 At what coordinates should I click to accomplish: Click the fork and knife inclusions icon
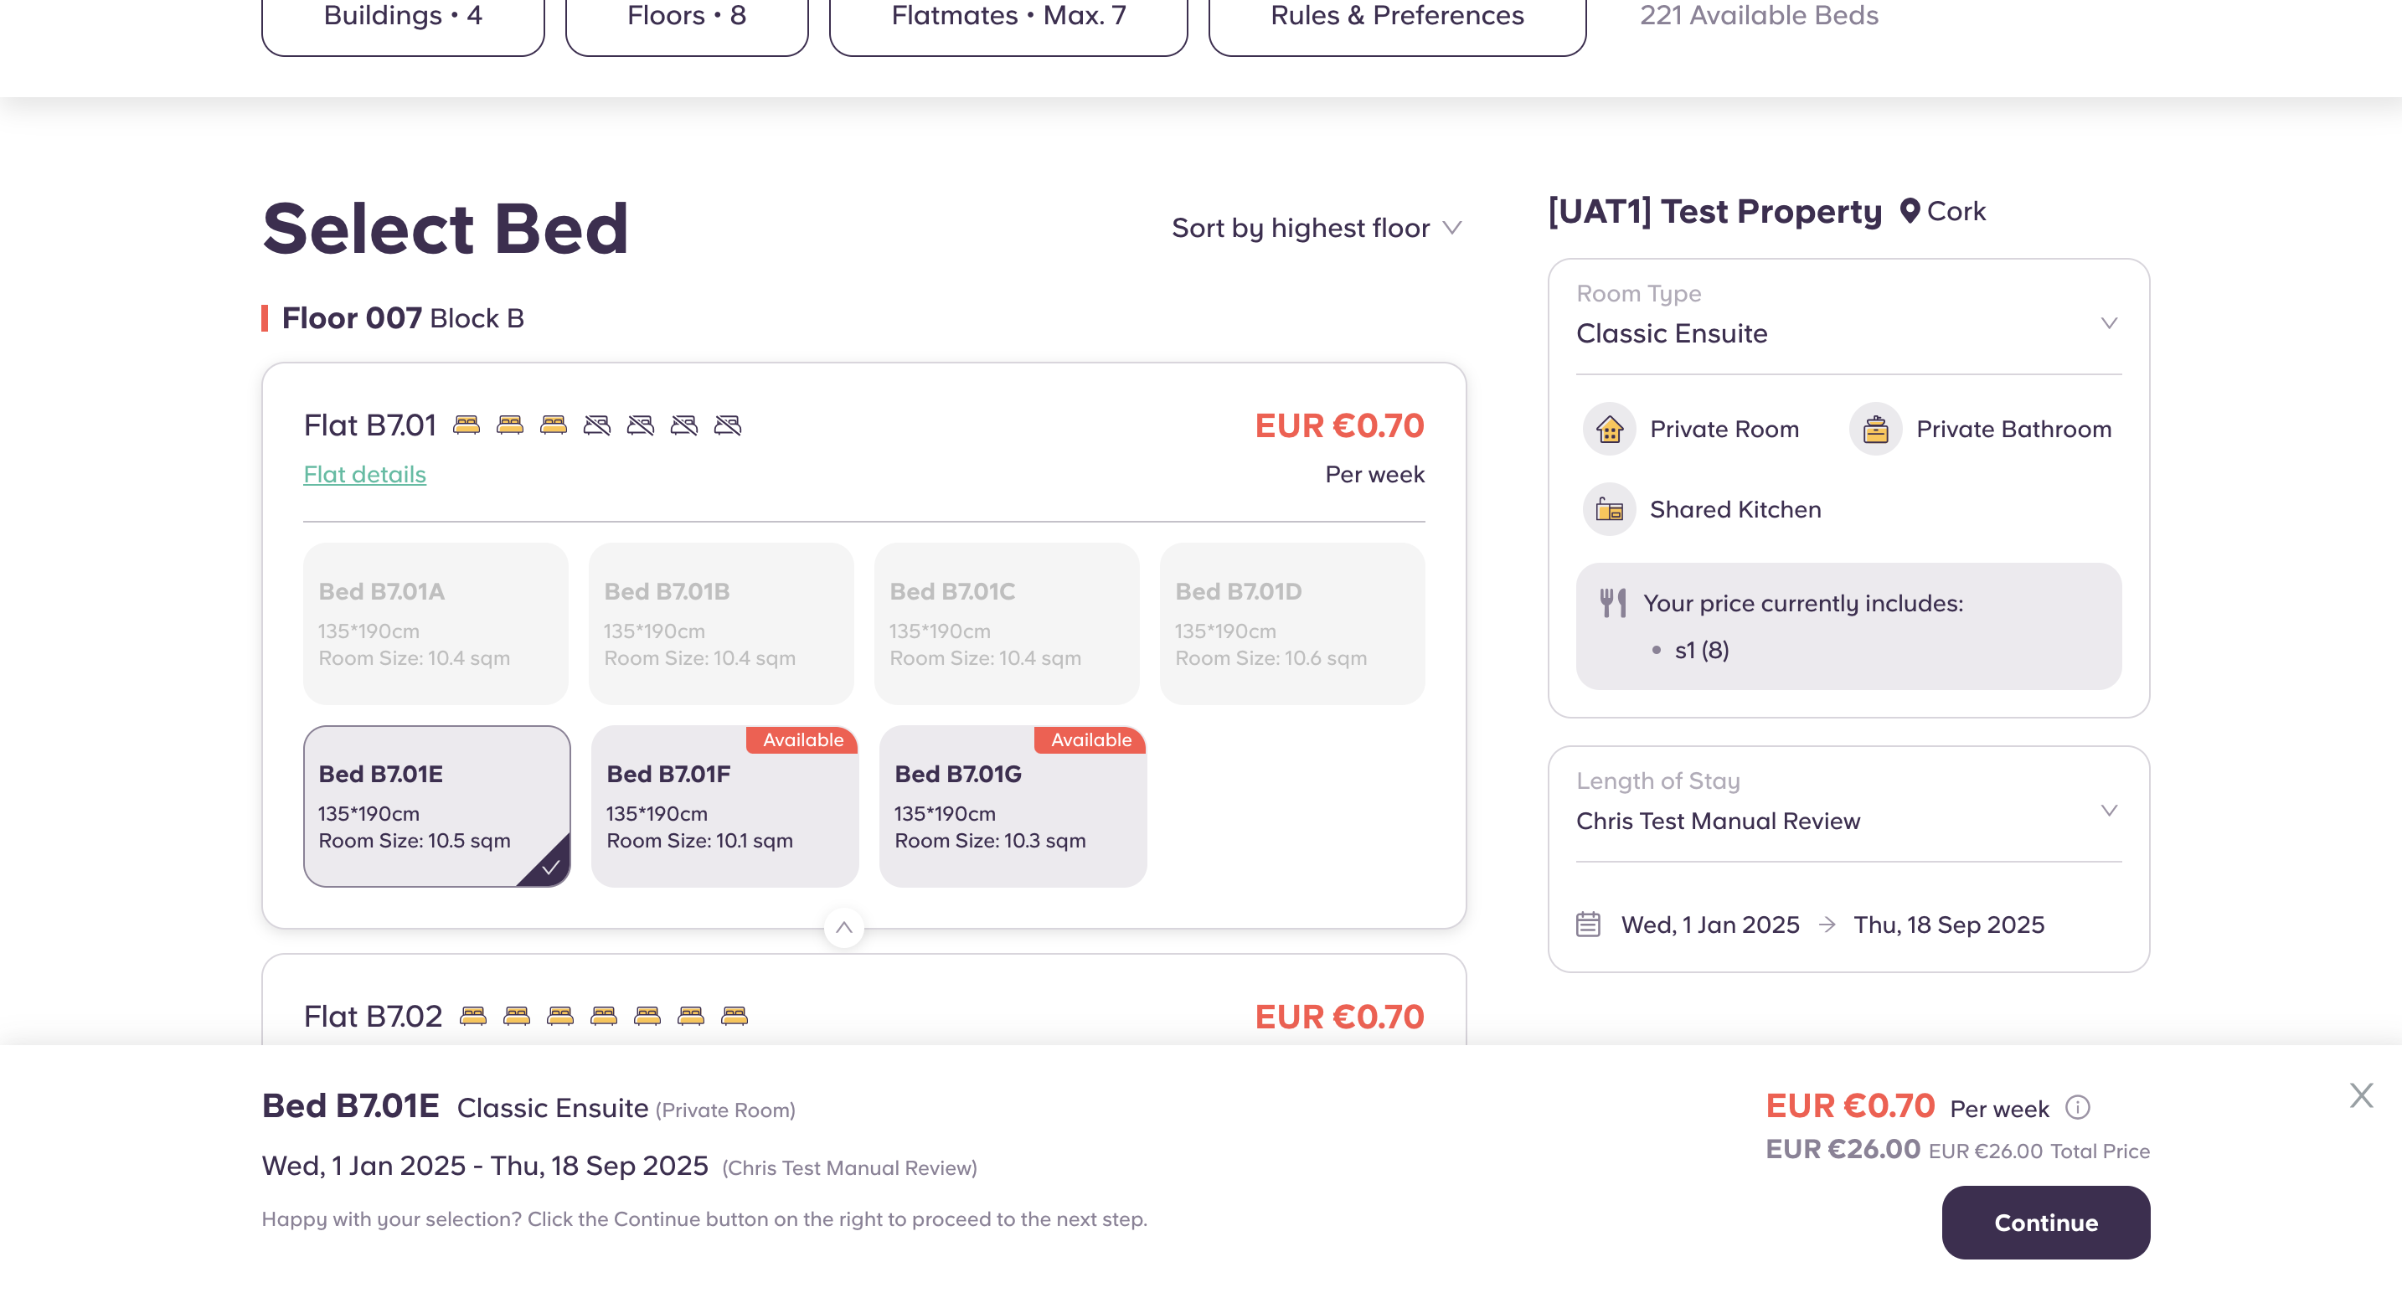[1613, 603]
